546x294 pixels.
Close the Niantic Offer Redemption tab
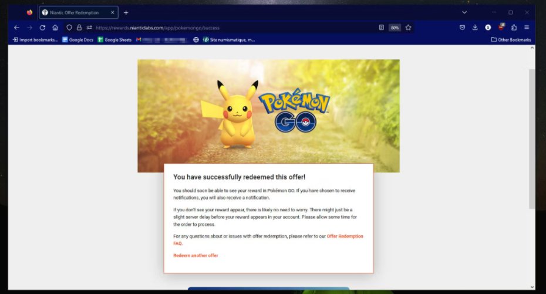tap(113, 12)
